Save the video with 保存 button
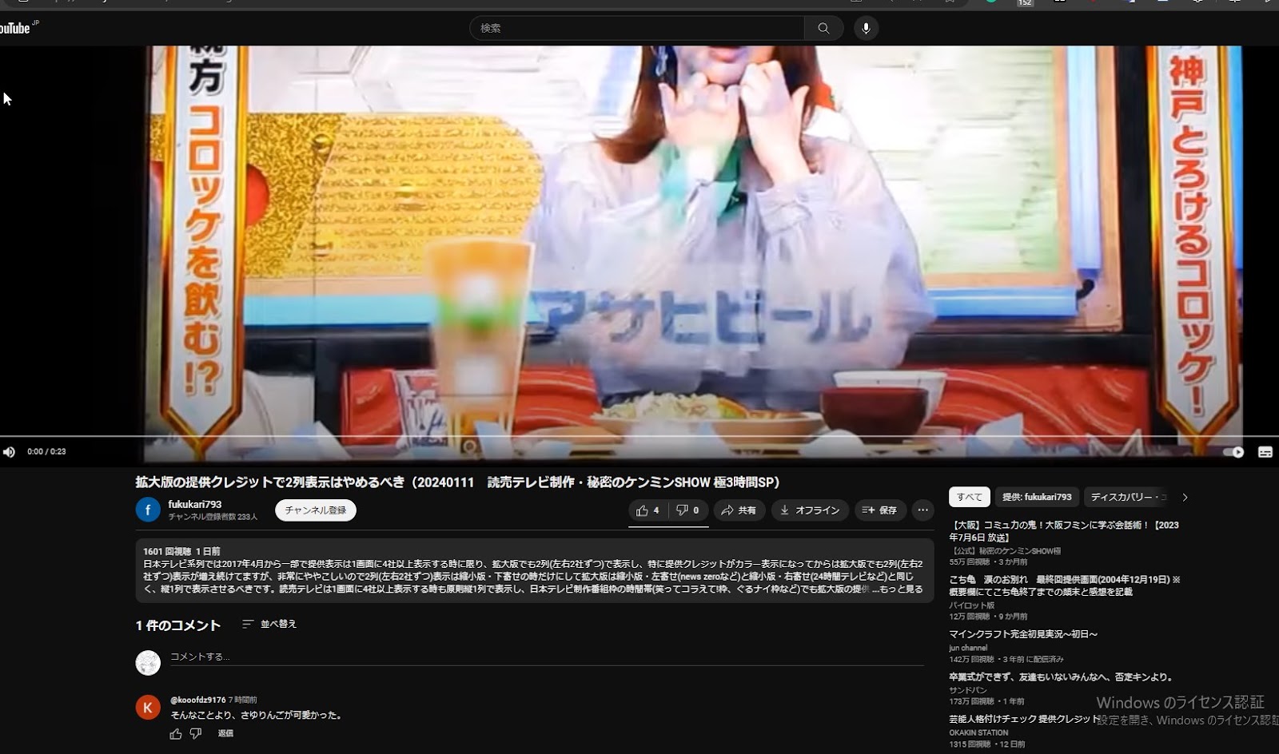The width and height of the screenshot is (1279, 754). pyautogui.click(x=879, y=510)
